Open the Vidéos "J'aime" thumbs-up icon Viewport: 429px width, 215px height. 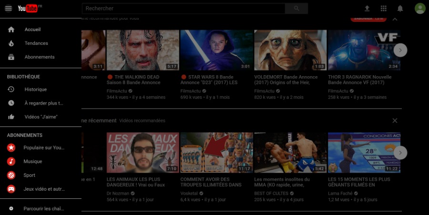click(x=11, y=117)
